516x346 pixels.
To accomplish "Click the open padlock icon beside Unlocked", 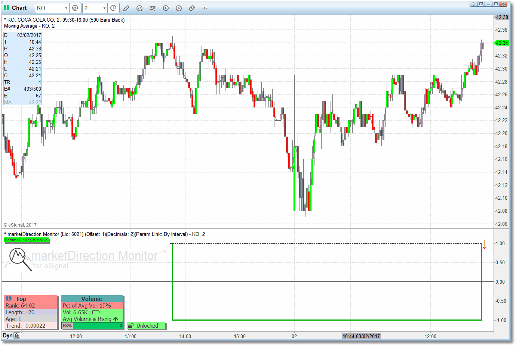I will tap(131, 325).
